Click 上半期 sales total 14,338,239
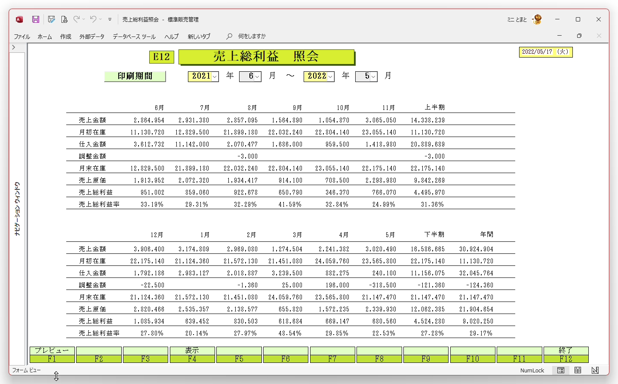 click(427, 120)
